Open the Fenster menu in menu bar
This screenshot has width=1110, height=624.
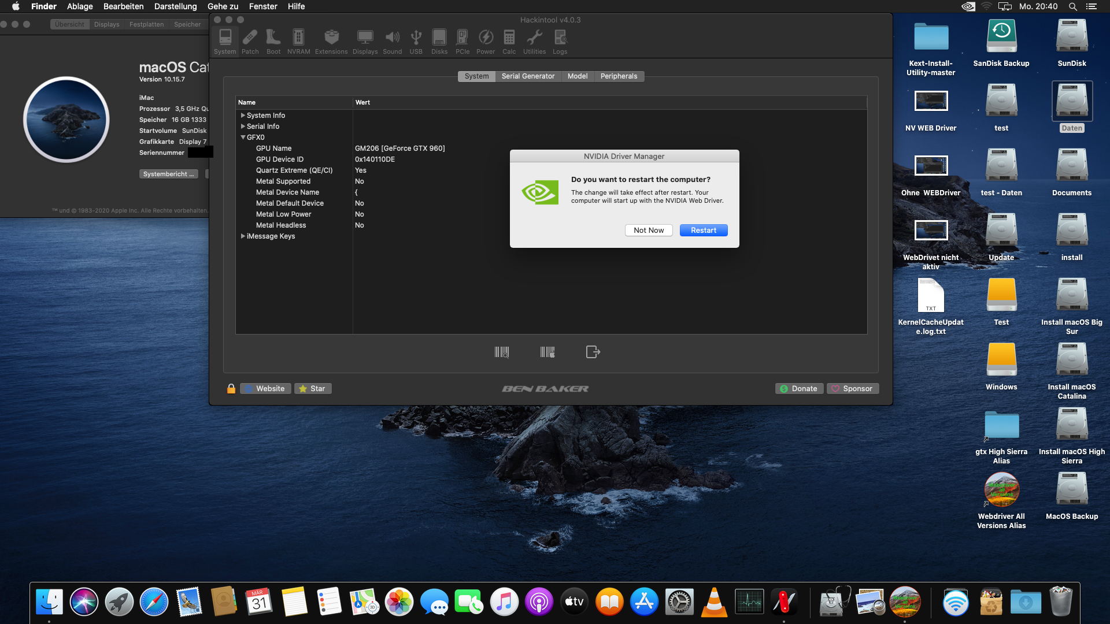point(263,6)
